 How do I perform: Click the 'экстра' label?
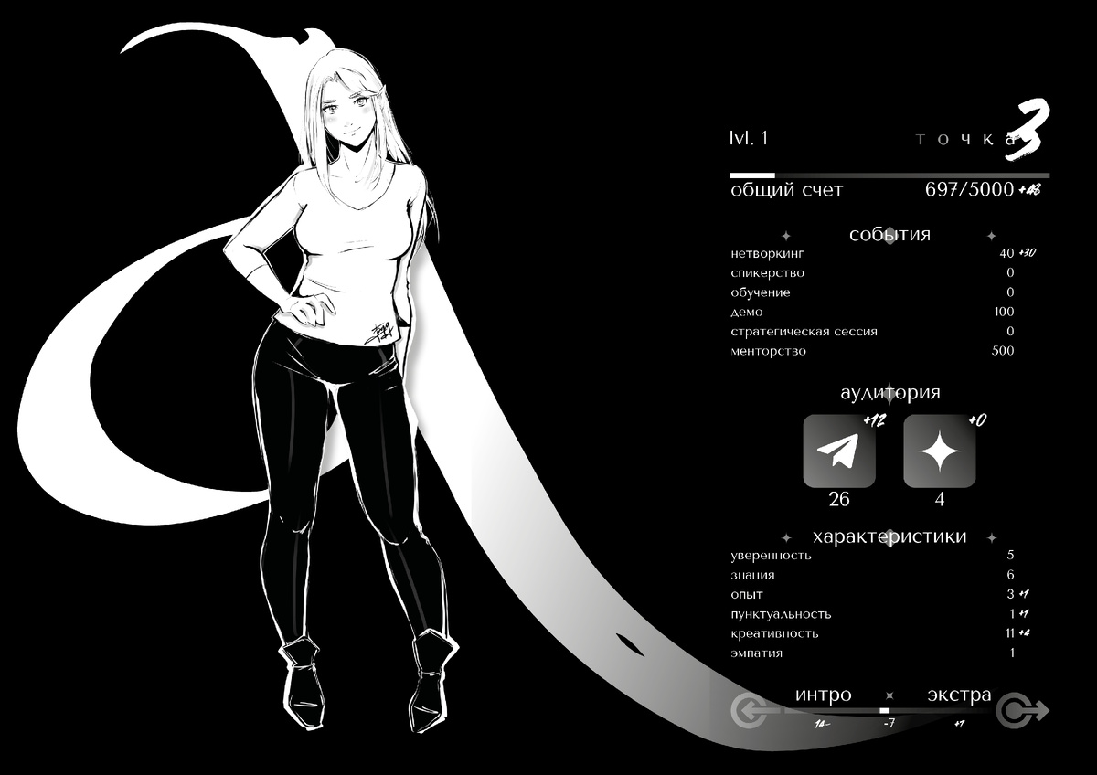(x=959, y=695)
